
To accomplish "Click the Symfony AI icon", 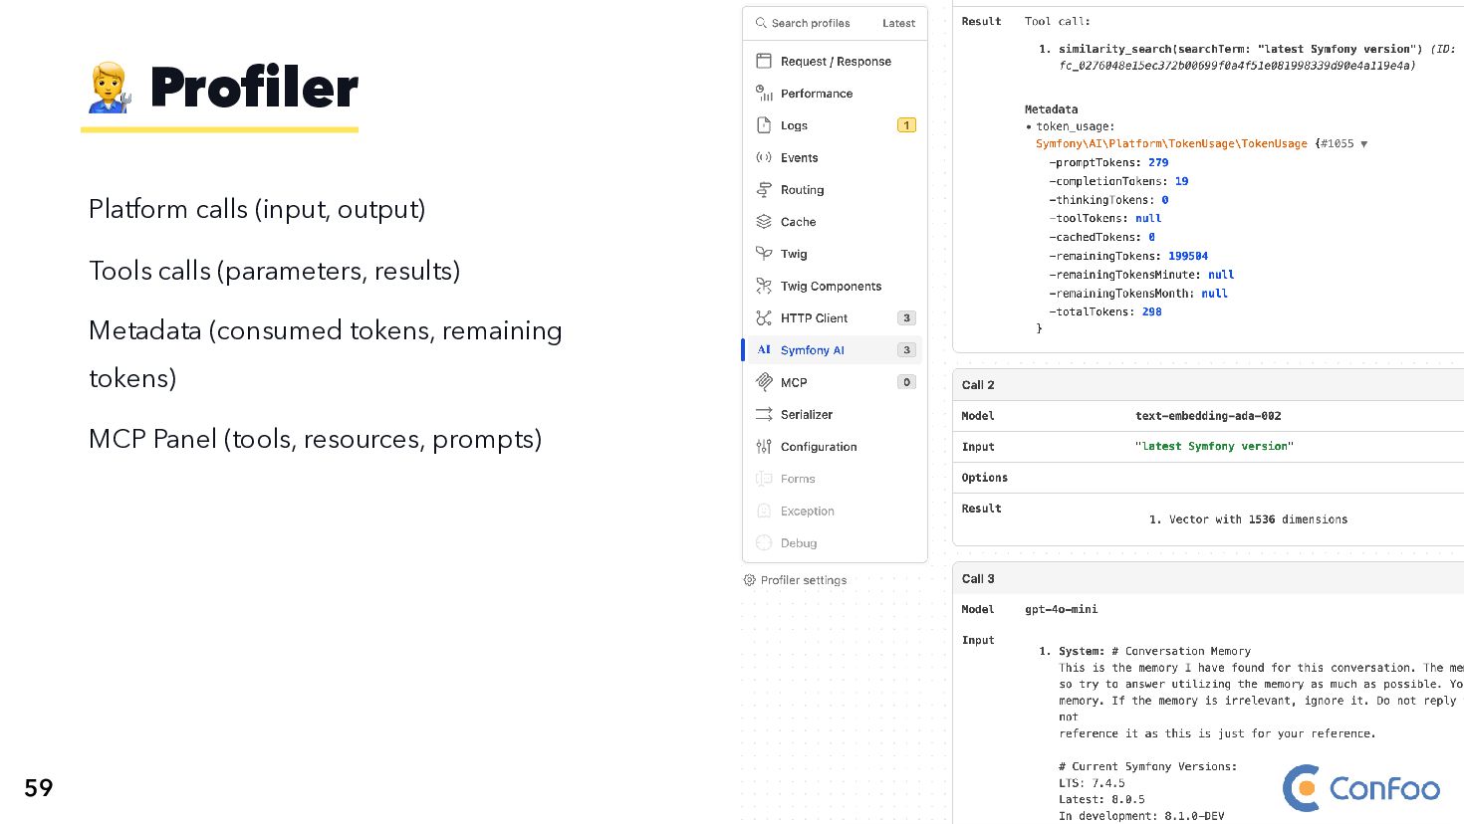I will 764,349.
